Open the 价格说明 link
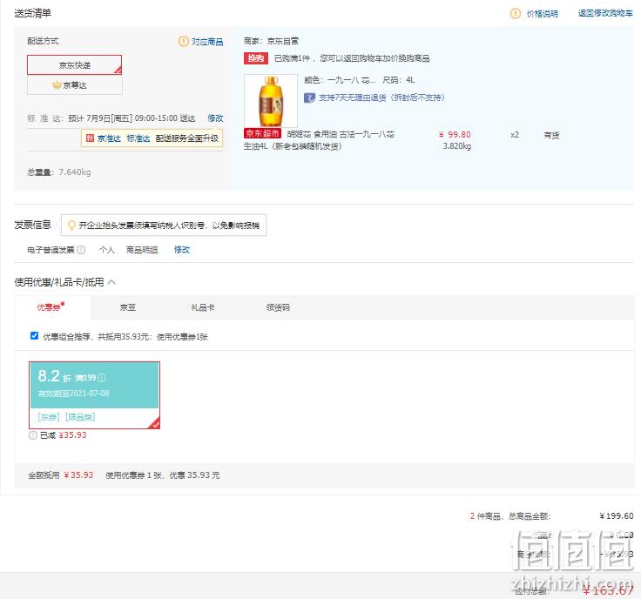The image size is (641, 599). coord(542,14)
